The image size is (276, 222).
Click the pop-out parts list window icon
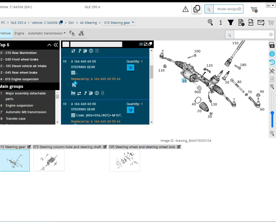(150, 44)
